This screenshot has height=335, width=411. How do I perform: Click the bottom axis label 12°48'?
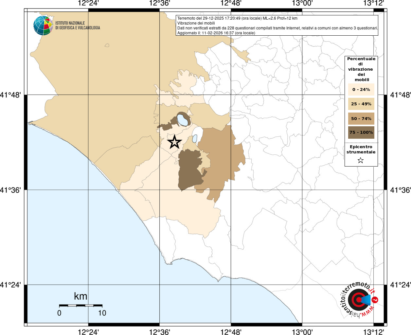click(231, 332)
